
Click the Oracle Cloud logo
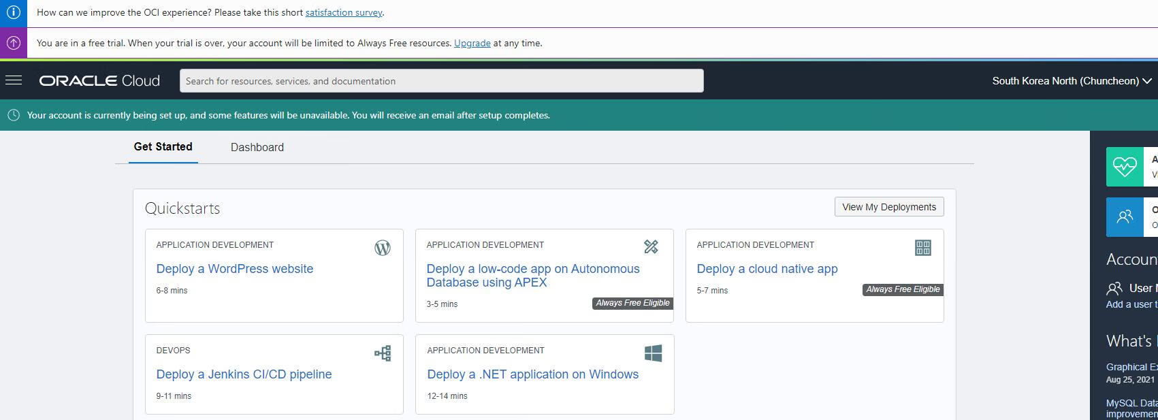point(99,81)
